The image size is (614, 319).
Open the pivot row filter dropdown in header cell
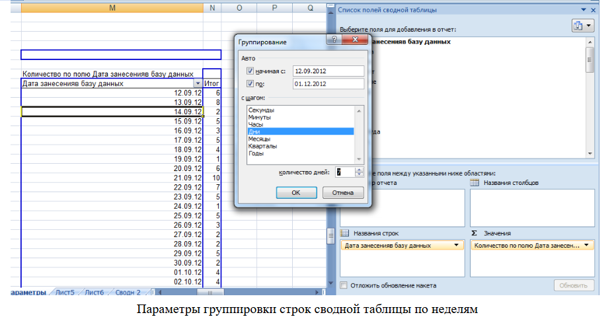[x=197, y=84]
